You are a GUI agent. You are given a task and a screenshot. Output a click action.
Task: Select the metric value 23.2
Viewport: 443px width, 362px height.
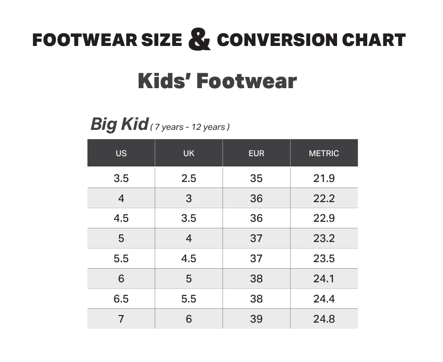[x=324, y=238]
